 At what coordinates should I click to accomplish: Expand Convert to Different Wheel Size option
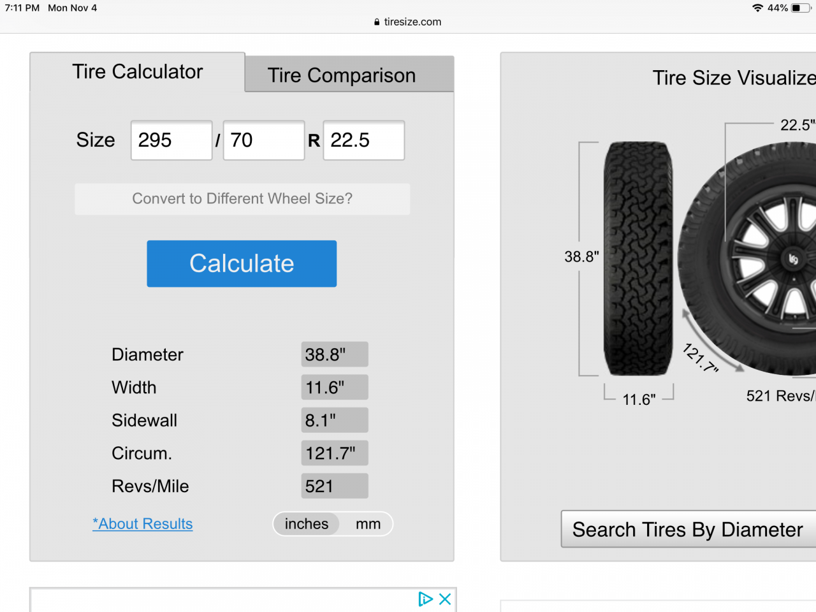(242, 199)
